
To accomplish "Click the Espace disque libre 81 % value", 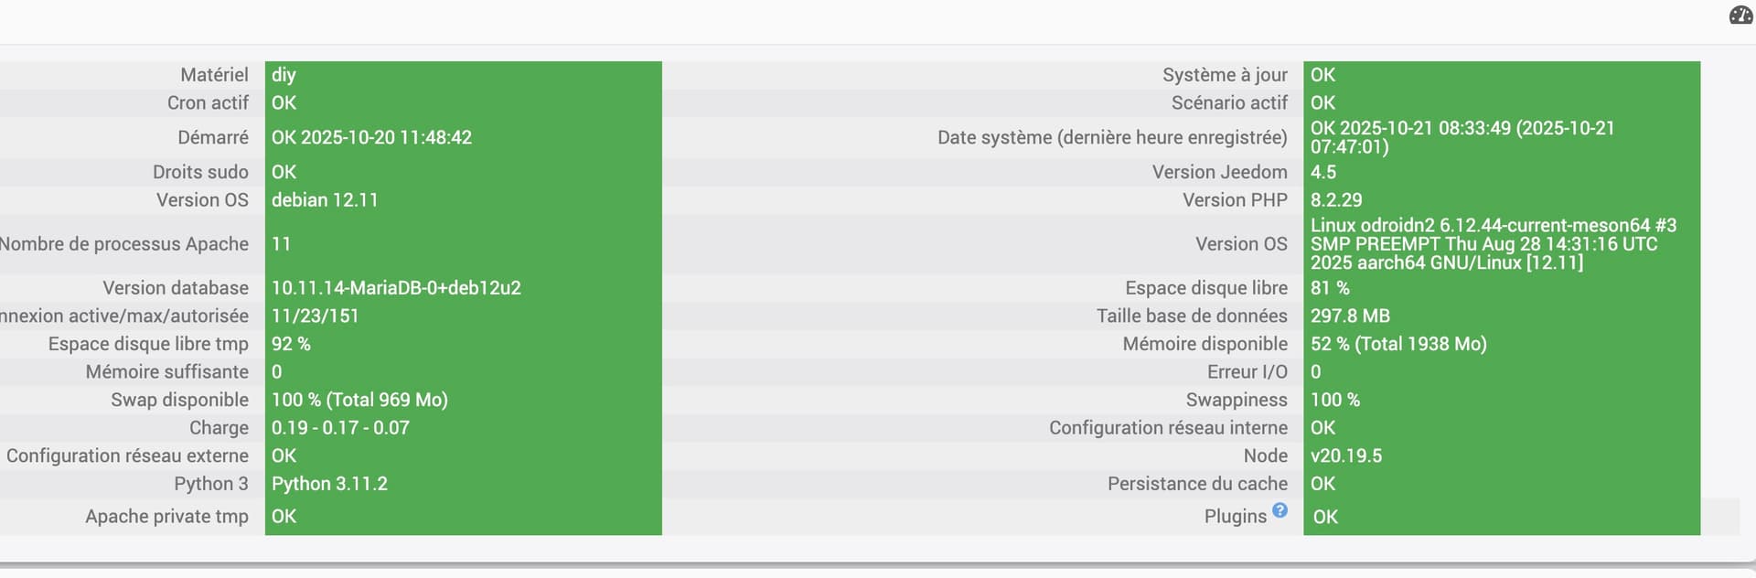I will [x=1330, y=288].
